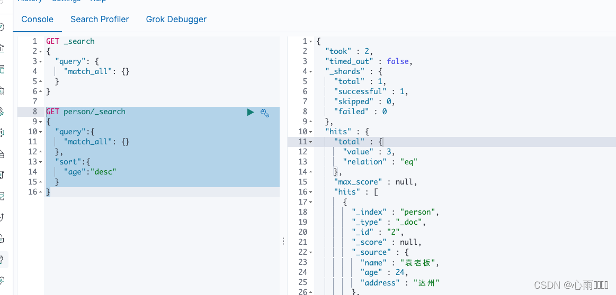Click the "relation" : "eq" response line
The width and height of the screenshot is (616, 295).
tap(380, 162)
